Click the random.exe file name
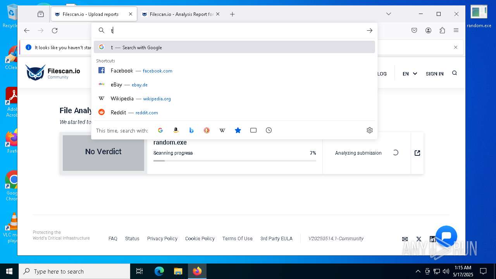Screen dimensions: 496x279 [x=170, y=142]
